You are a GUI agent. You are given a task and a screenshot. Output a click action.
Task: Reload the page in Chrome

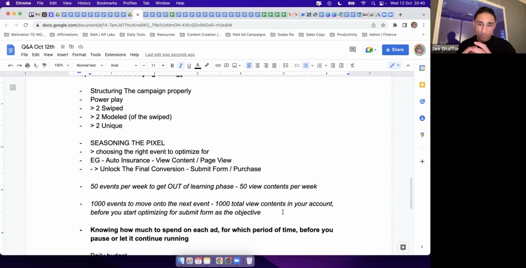(x=26, y=25)
